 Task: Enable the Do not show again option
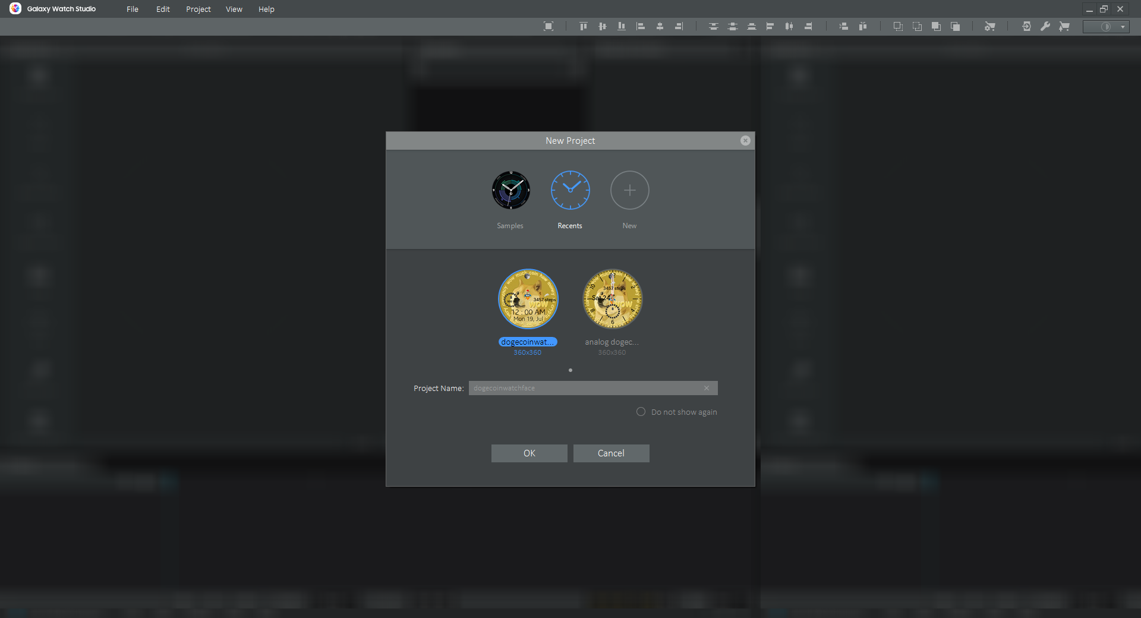coord(641,412)
